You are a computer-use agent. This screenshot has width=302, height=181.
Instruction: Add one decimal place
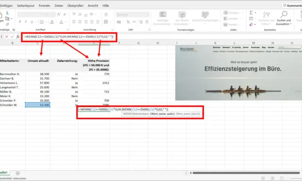[x=141, y=22]
